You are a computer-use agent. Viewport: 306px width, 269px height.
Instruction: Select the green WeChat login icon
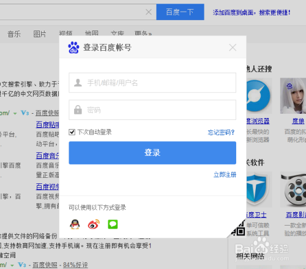tap(113, 224)
